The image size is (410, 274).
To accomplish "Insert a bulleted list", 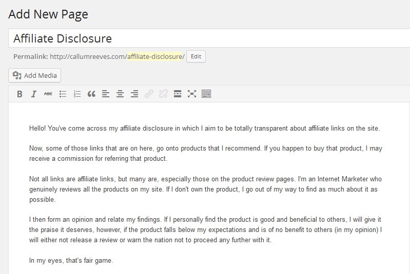I will point(63,94).
